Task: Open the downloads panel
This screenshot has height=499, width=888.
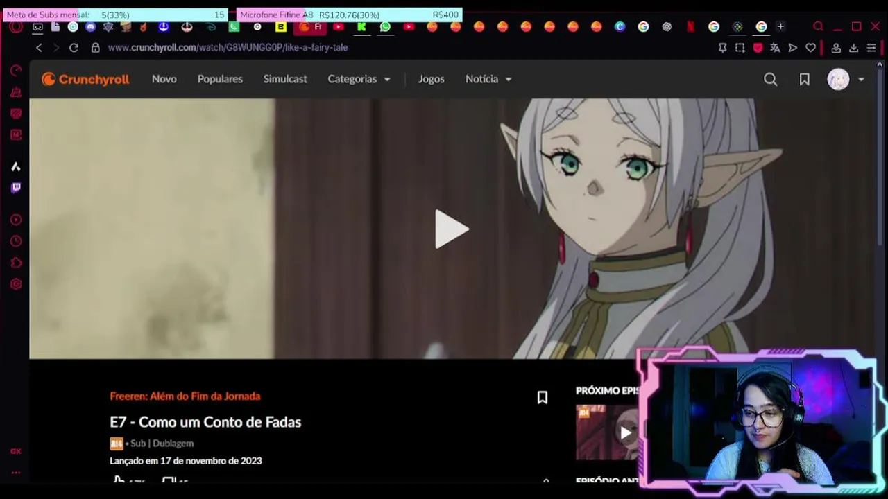Action: coord(853,48)
